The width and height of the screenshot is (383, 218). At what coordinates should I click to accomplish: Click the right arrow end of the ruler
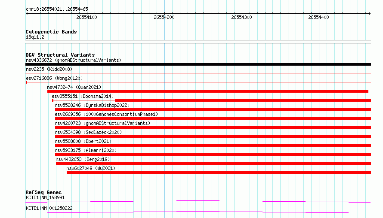370,13
